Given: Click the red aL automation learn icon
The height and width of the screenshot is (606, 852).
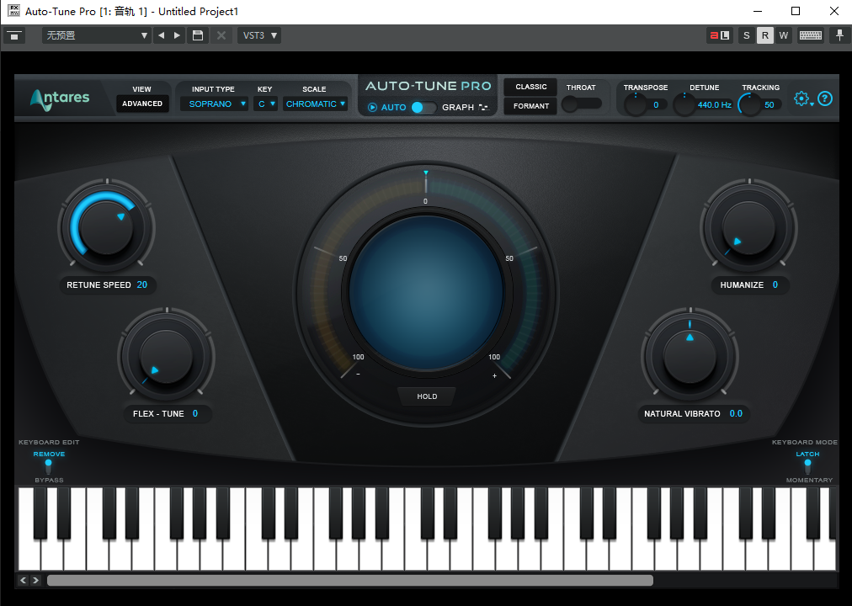Looking at the screenshot, I should [720, 35].
